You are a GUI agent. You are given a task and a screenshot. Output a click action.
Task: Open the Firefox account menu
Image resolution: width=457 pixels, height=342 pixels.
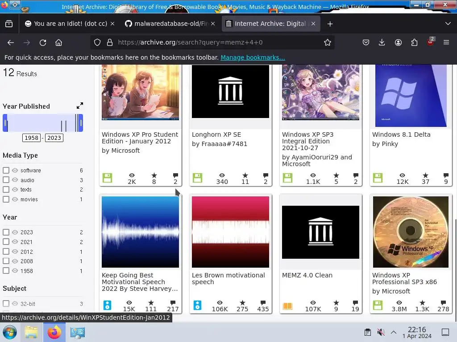tap(398, 42)
